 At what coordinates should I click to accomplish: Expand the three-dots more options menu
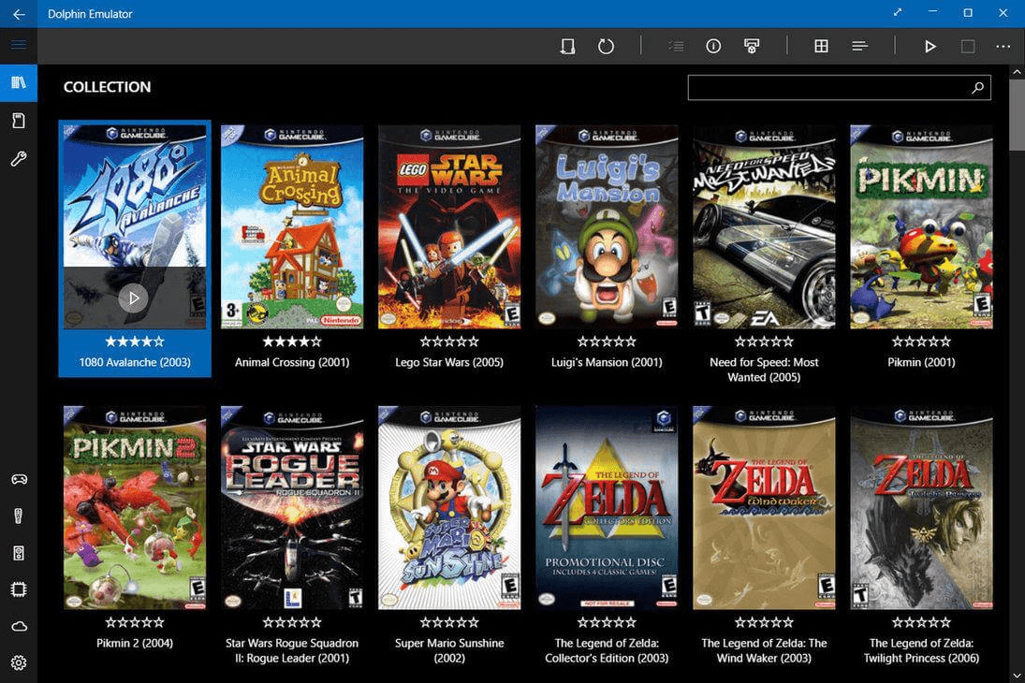tap(1003, 46)
